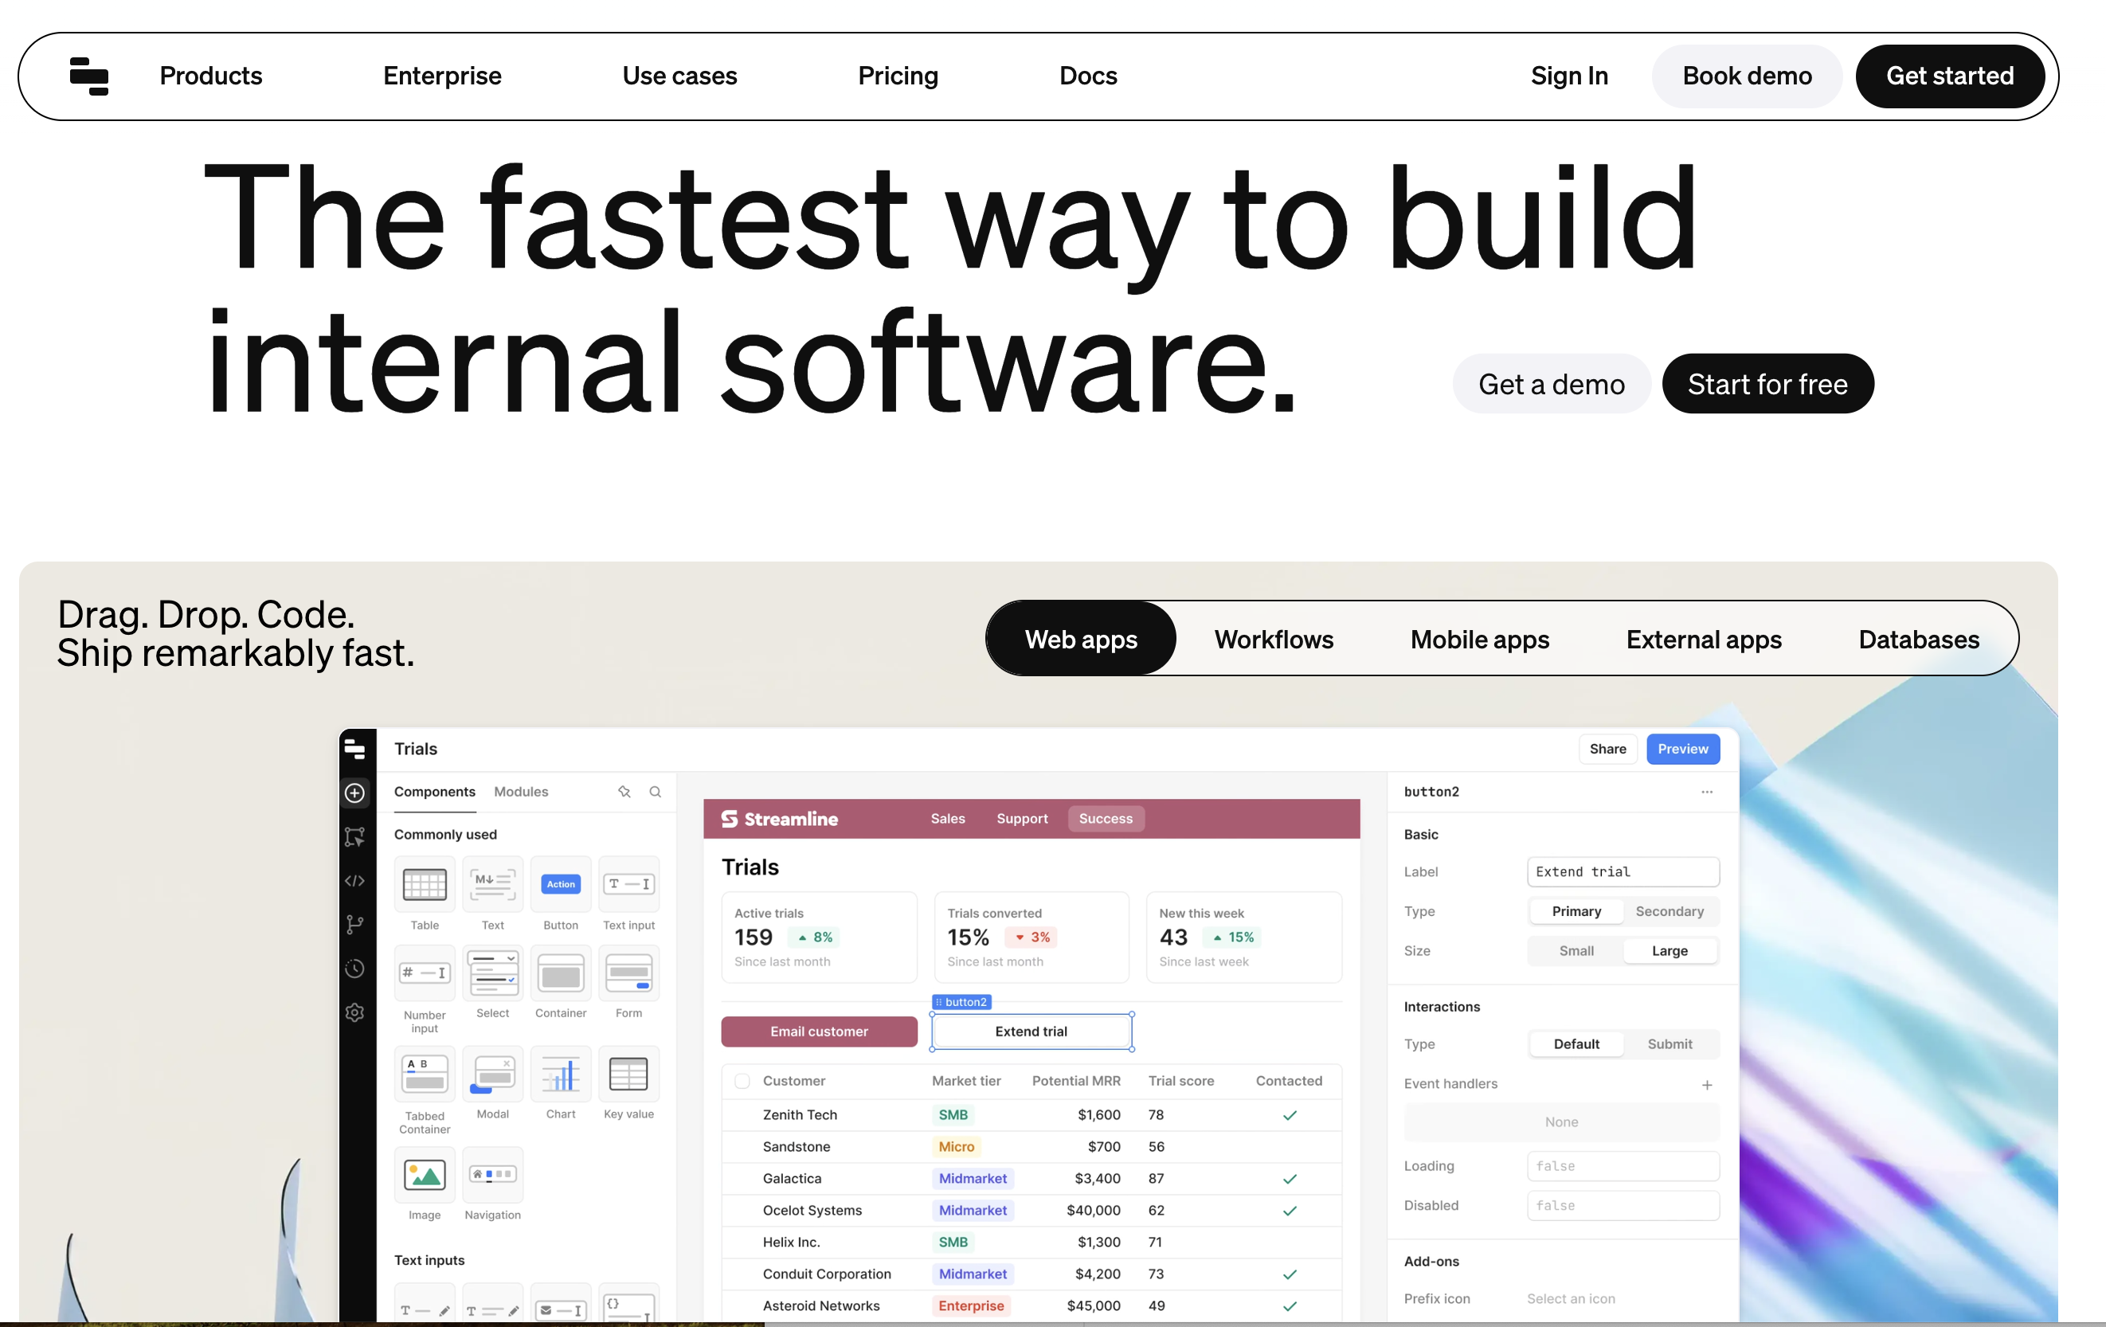2106x1327 pixels.
Task: Set button2 Type to Secondary
Action: point(1669,910)
